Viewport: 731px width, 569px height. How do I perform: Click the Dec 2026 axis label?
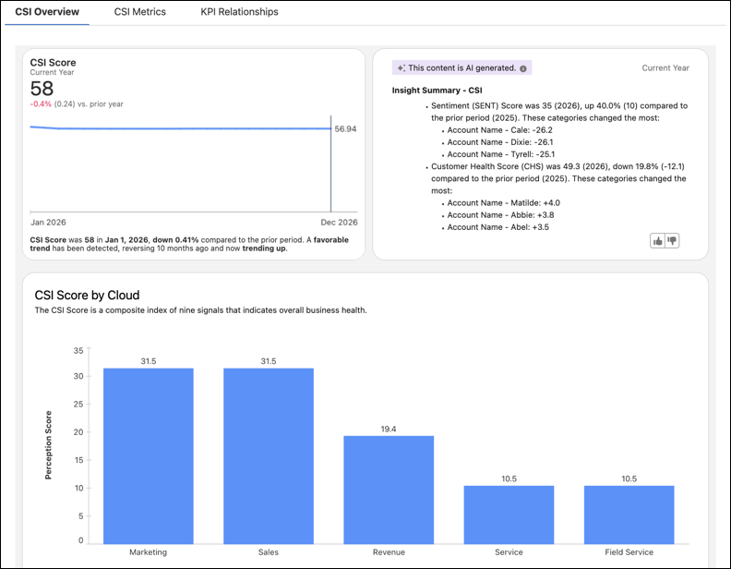point(339,223)
